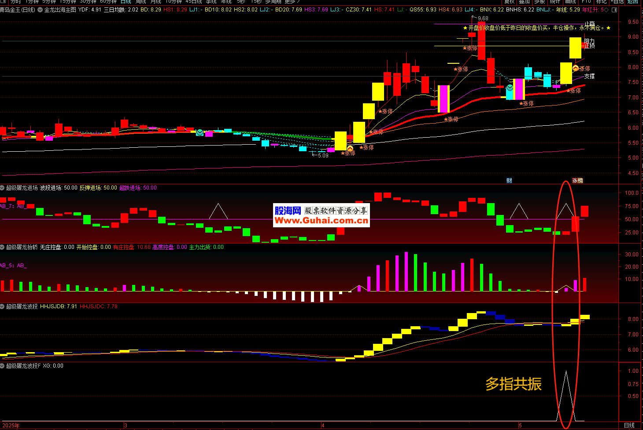The height and width of the screenshot is (430, 643).
Task: Click the CZ30: 7.41 value
Action: (359, 10)
